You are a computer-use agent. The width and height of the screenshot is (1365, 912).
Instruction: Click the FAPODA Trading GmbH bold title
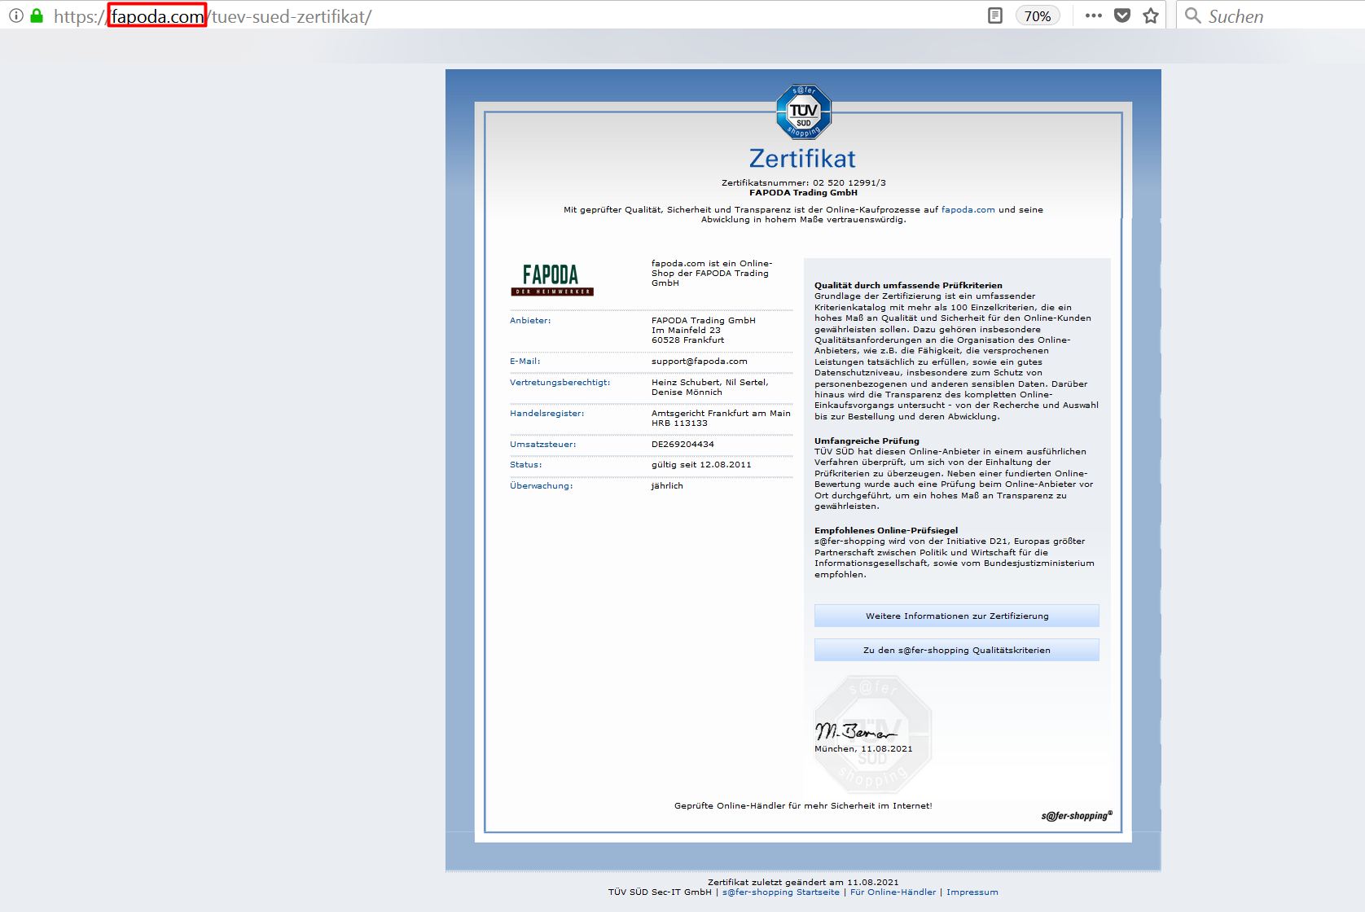coord(803,193)
